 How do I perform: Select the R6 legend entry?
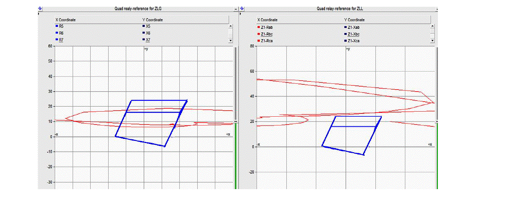click(x=61, y=33)
